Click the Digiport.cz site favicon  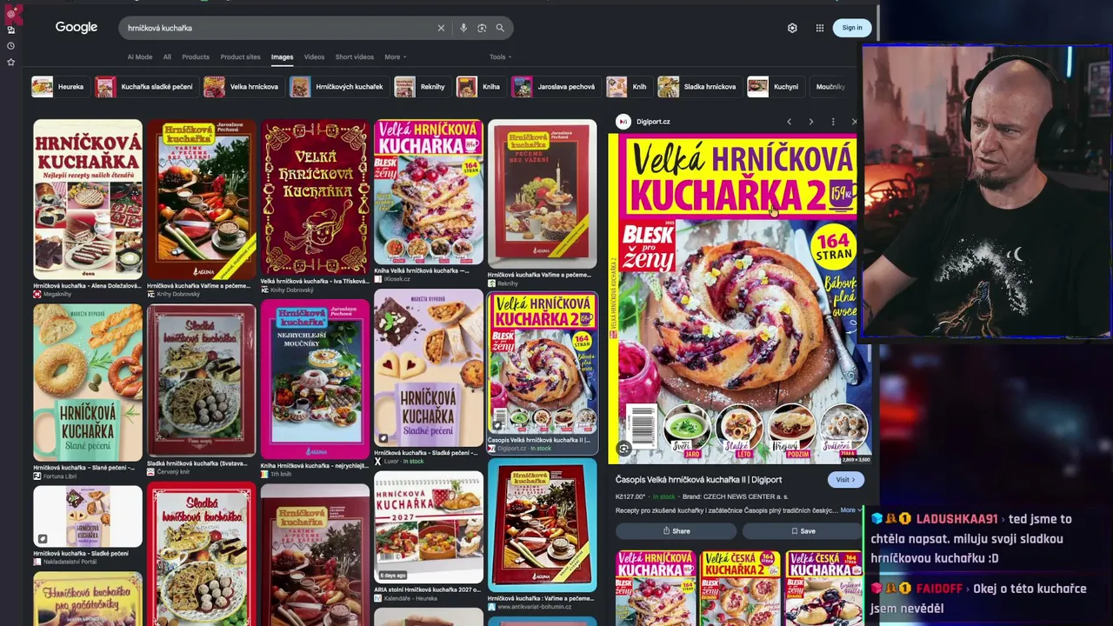coord(623,122)
